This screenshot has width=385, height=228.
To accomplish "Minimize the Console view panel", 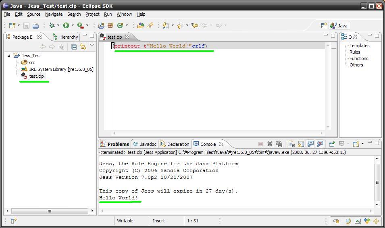I will [370, 142].
